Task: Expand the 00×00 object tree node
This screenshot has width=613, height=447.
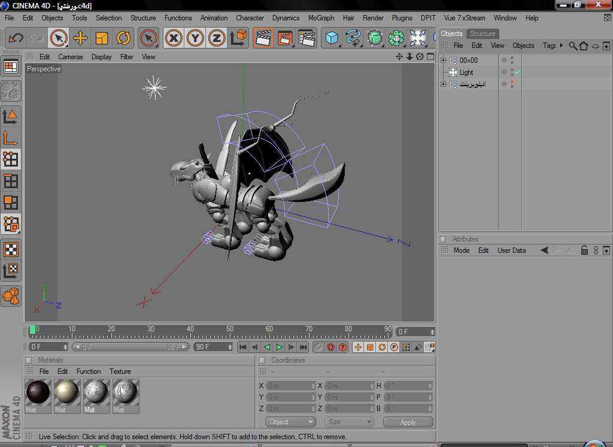Action: pyautogui.click(x=443, y=61)
